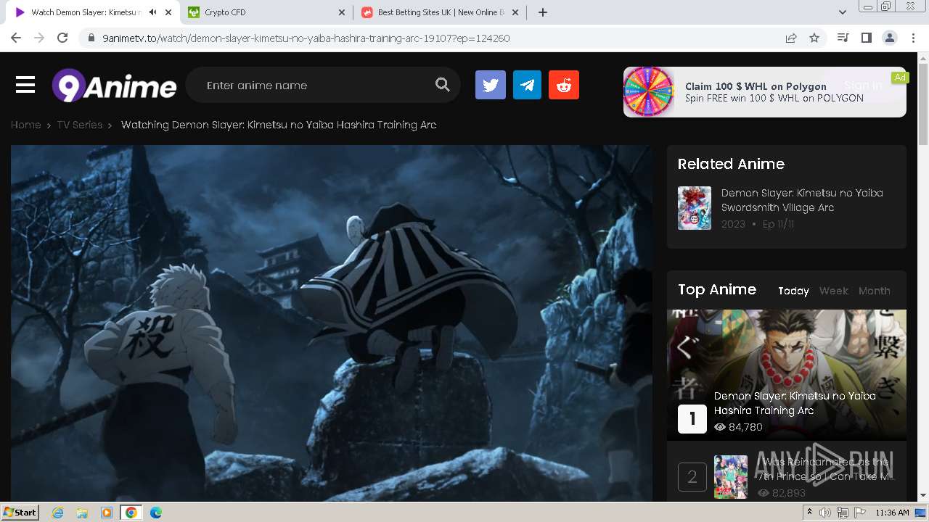Click the rank 1 badge in Top Anime
This screenshot has height=522, width=929.
[x=692, y=419]
